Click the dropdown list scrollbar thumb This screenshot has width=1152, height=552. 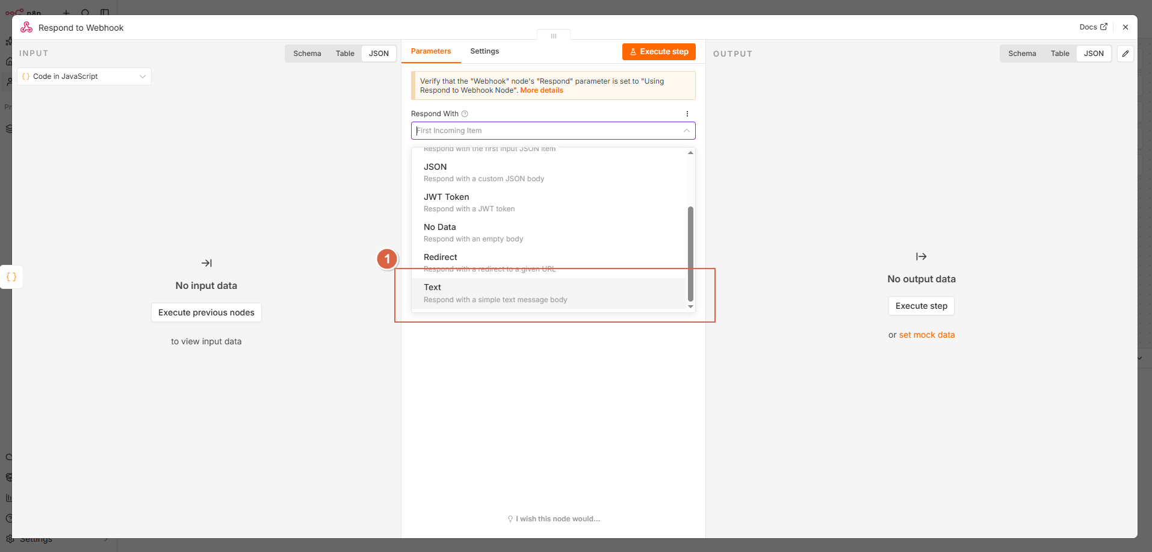(690, 253)
